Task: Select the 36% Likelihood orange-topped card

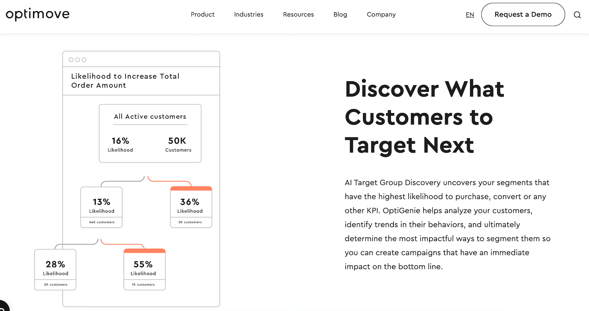Action: coord(191,207)
